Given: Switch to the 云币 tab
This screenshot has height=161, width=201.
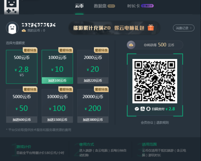Looking at the screenshot, I should click(x=79, y=6).
